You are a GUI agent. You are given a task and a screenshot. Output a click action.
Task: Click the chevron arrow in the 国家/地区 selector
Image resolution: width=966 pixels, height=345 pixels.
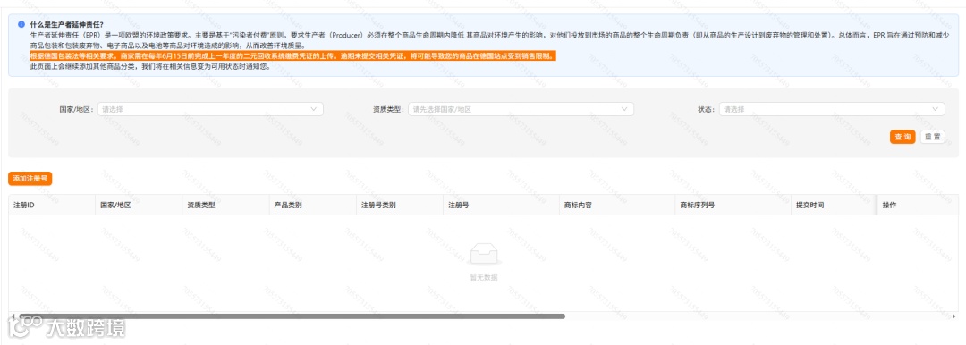coord(314,109)
